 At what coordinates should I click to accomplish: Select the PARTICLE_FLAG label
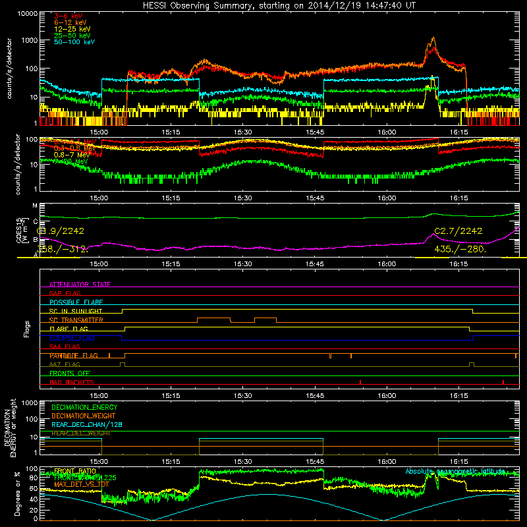tap(74, 356)
